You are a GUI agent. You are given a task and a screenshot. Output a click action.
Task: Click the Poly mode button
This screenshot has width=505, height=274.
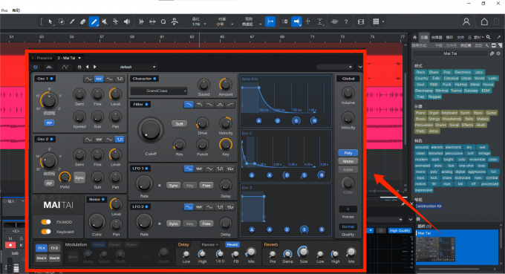point(348,153)
